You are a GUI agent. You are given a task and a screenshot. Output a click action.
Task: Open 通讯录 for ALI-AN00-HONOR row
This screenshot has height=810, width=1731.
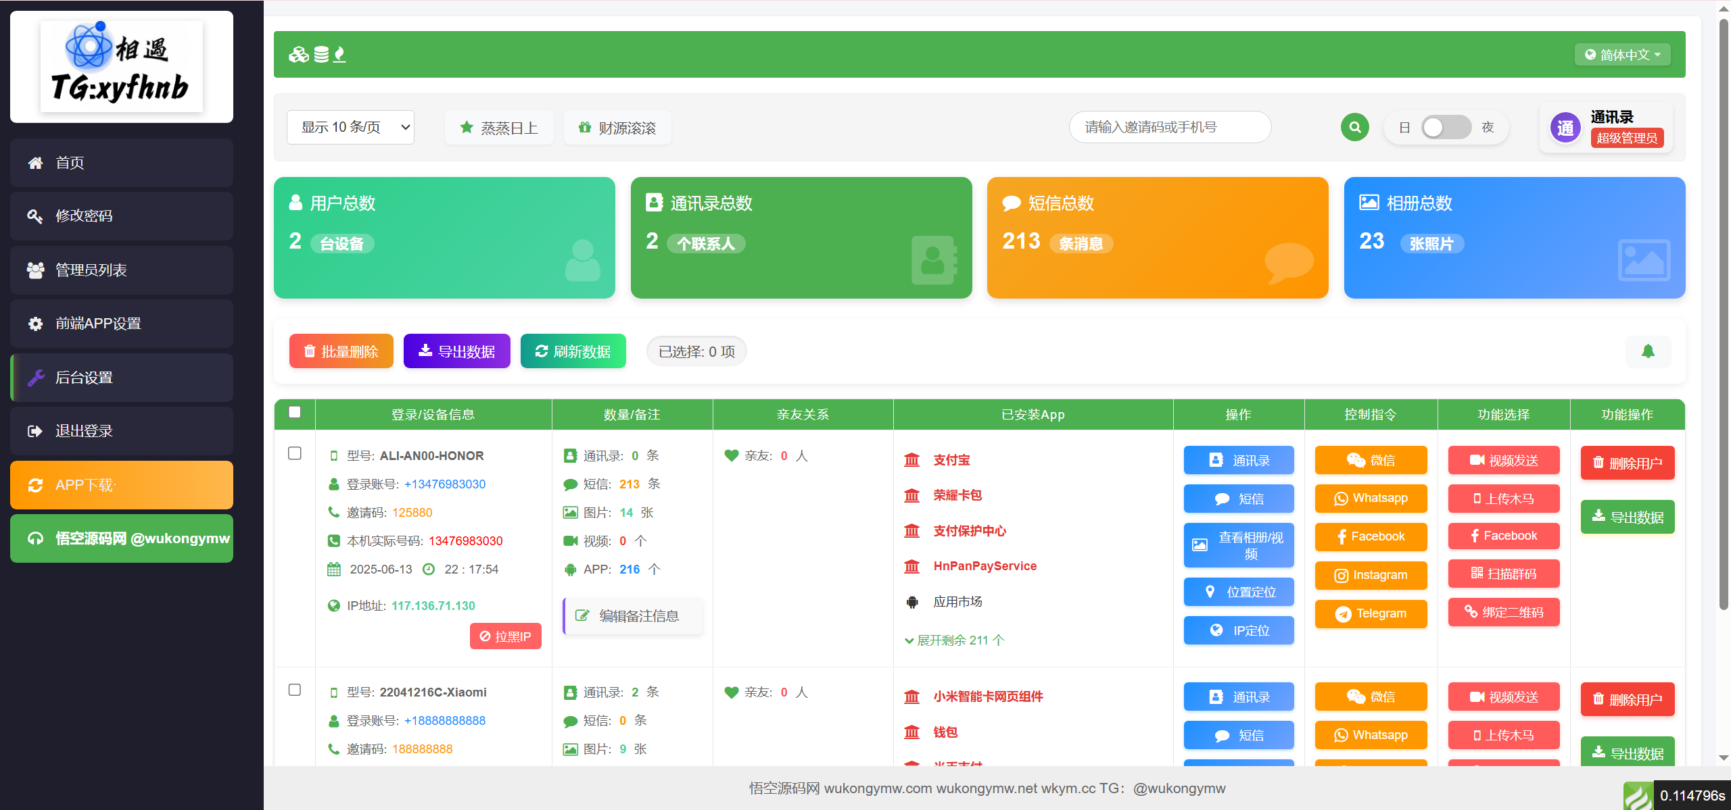1239,460
